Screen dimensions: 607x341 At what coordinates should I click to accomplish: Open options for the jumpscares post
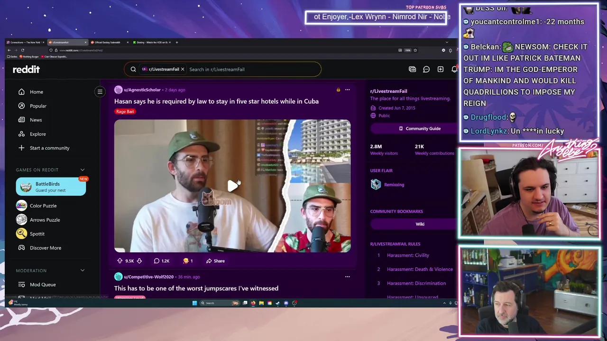pyautogui.click(x=348, y=277)
